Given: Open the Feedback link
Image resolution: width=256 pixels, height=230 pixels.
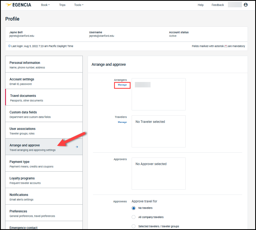Looking at the screenshot, I should tap(218, 5).
